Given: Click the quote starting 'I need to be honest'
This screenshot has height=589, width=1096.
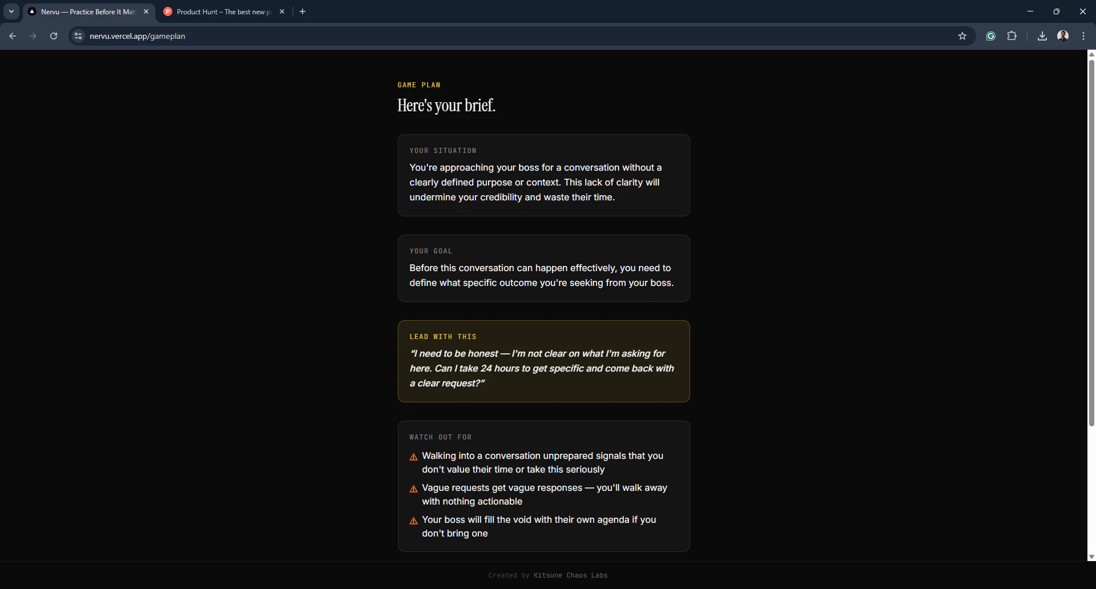Looking at the screenshot, I should click(x=542, y=368).
